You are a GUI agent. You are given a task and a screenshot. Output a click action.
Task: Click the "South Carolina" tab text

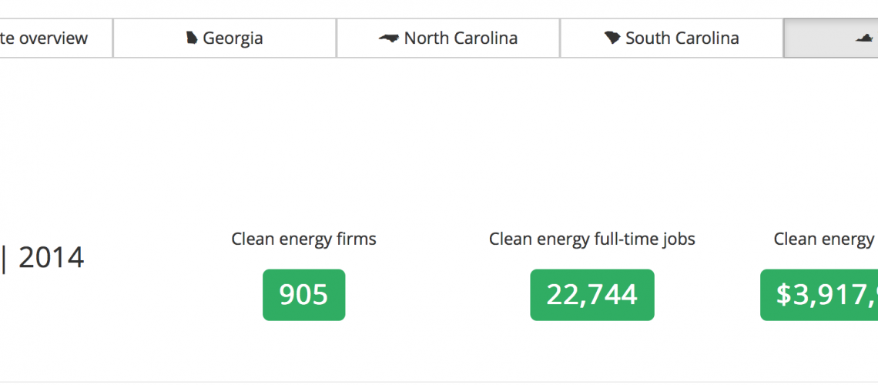click(x=682, y=38)
